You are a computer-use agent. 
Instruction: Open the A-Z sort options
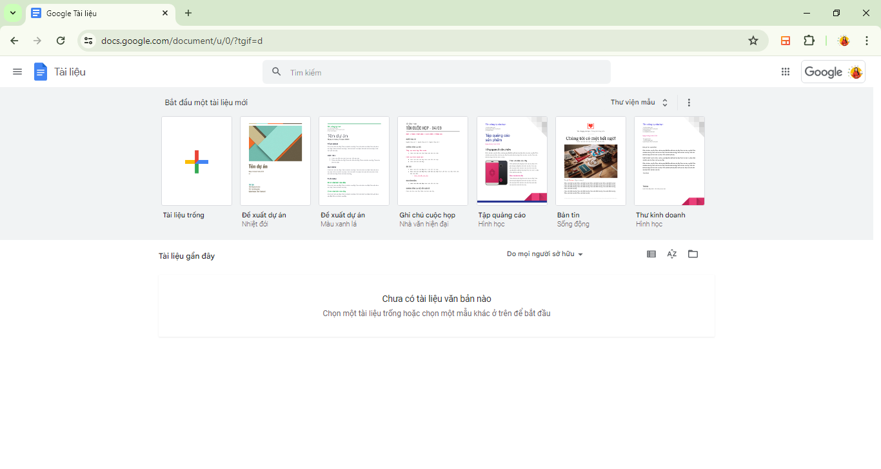pyautogui.click(x=672, y=254)
